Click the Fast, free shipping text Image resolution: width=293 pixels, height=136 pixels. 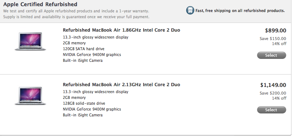tap(240, 11)
